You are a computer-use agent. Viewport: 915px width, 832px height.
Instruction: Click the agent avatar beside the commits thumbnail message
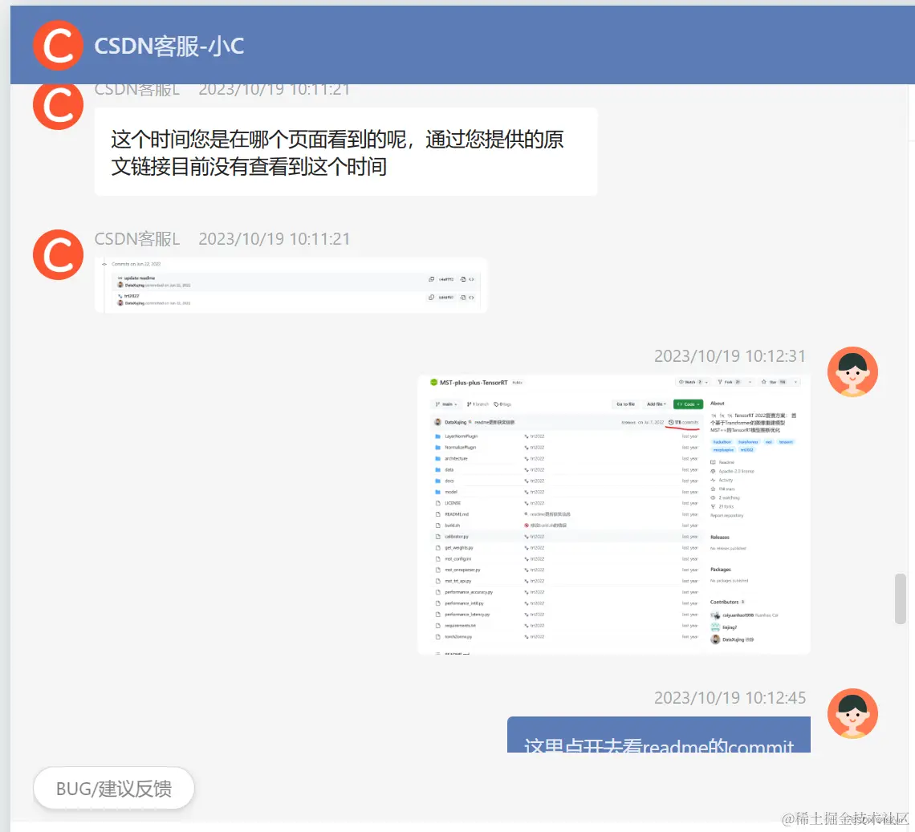[58, 255]
